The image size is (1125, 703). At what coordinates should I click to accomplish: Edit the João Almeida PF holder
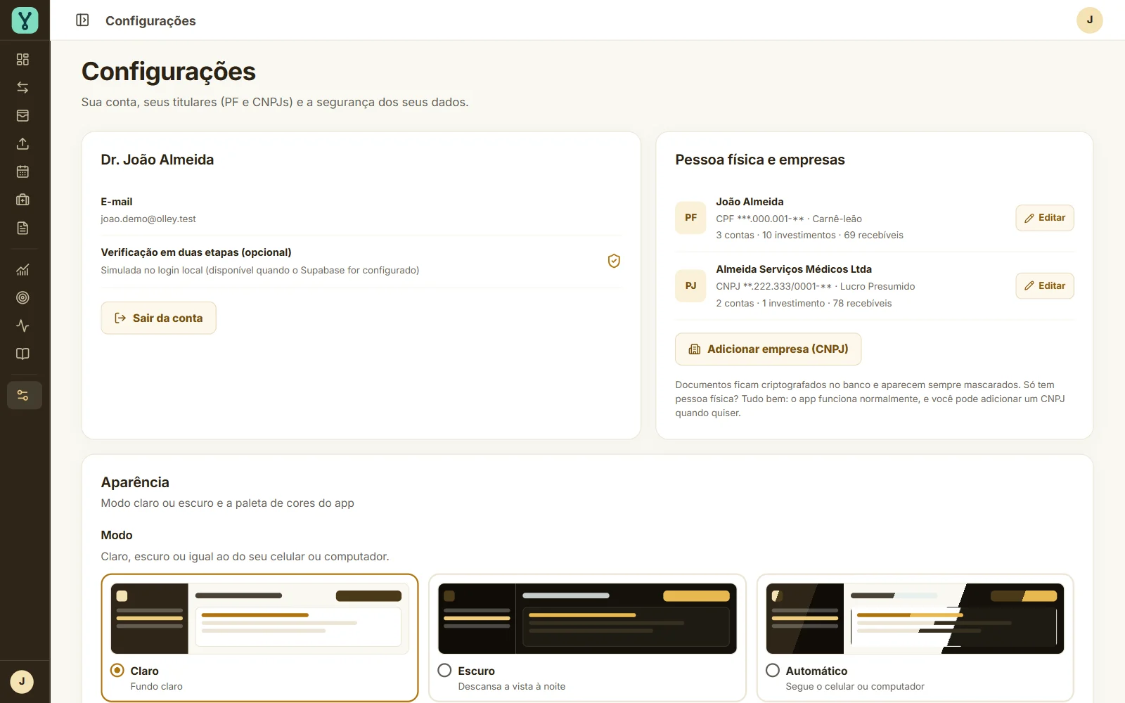pos(1044,218)
